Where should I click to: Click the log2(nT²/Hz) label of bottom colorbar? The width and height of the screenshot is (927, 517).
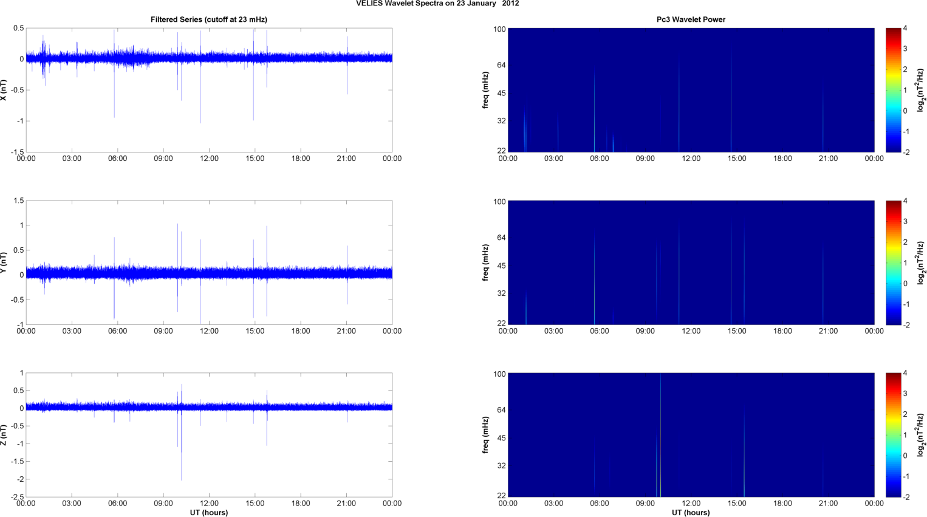[921, 435]
